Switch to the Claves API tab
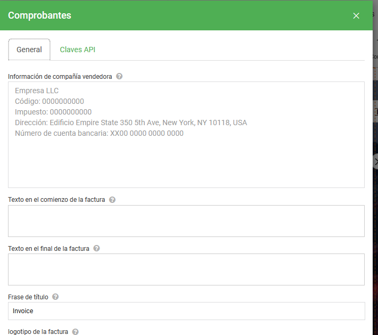The width and height of the screenshot is (378, 335). (x=77, y=50)
